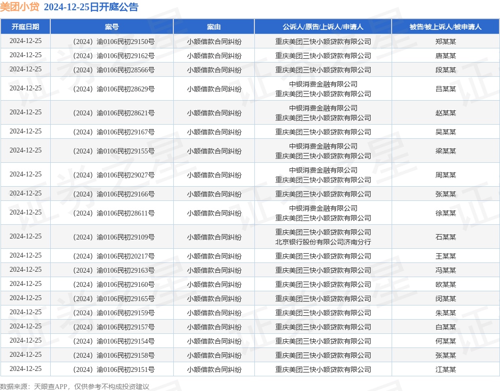Click case number (2024)渝0106民初29165号

114,299
